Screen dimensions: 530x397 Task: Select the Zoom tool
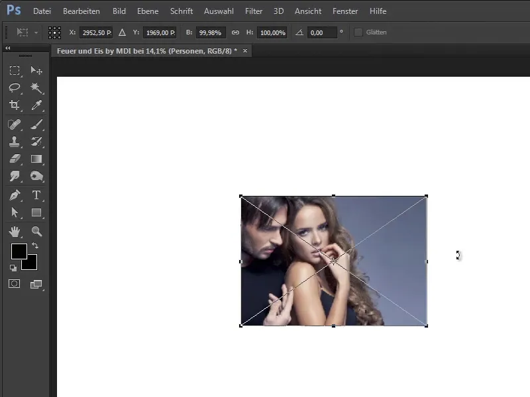[37, 232]
